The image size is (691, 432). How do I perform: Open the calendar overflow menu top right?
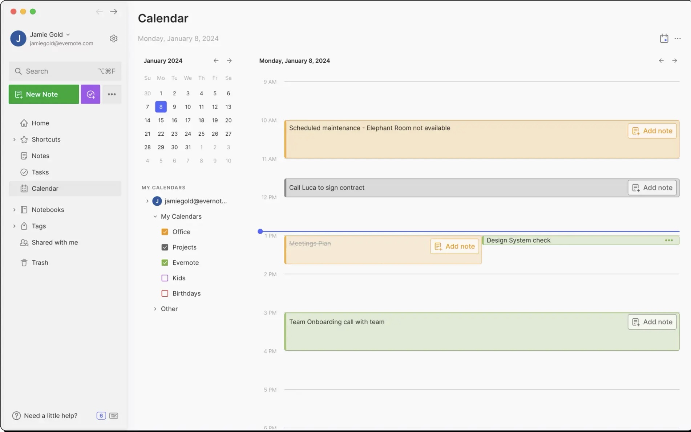[677, 38]
